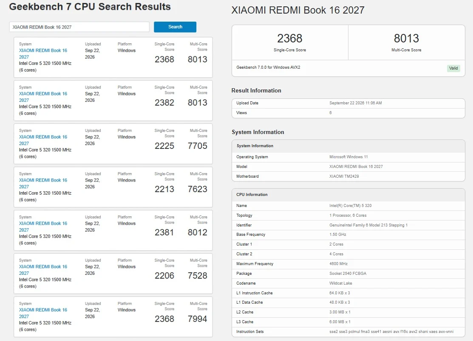Select L3 Cache value '6.00 MB x 1'
This screenshot has width=473, height=341.
pos(340,322)
